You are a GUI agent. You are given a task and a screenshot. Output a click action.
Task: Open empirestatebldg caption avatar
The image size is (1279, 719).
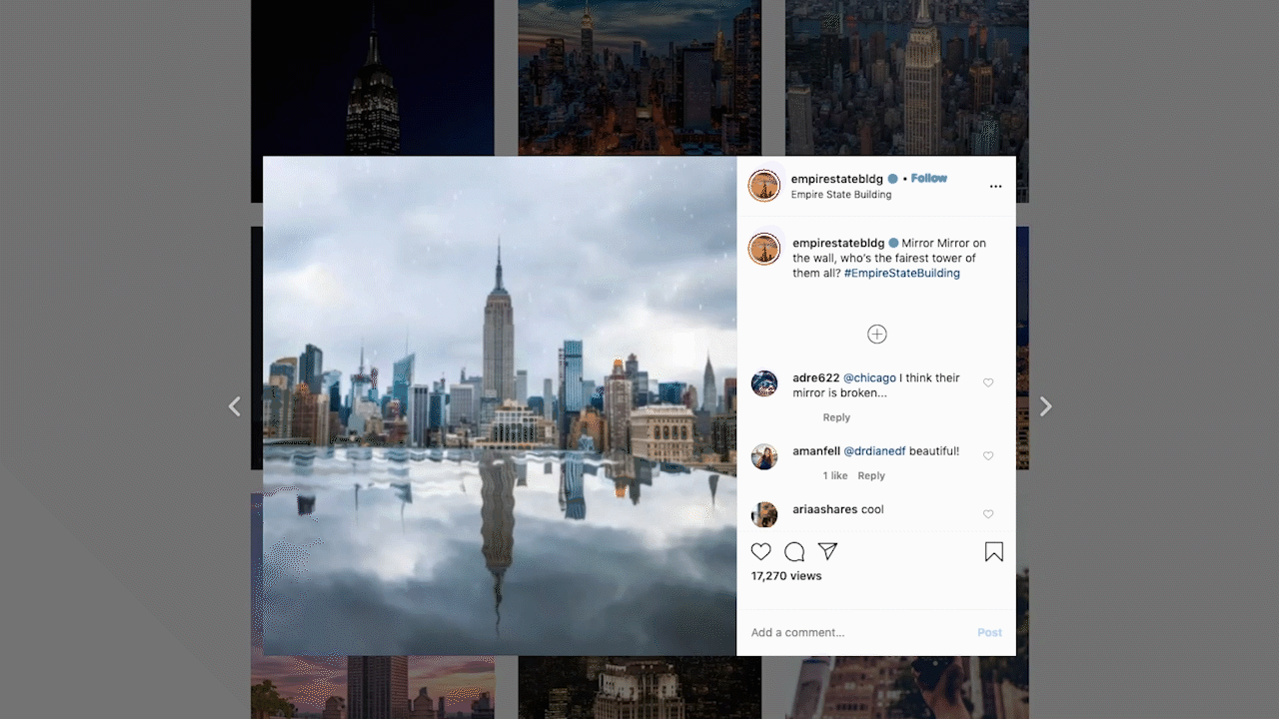coord(764,250)
